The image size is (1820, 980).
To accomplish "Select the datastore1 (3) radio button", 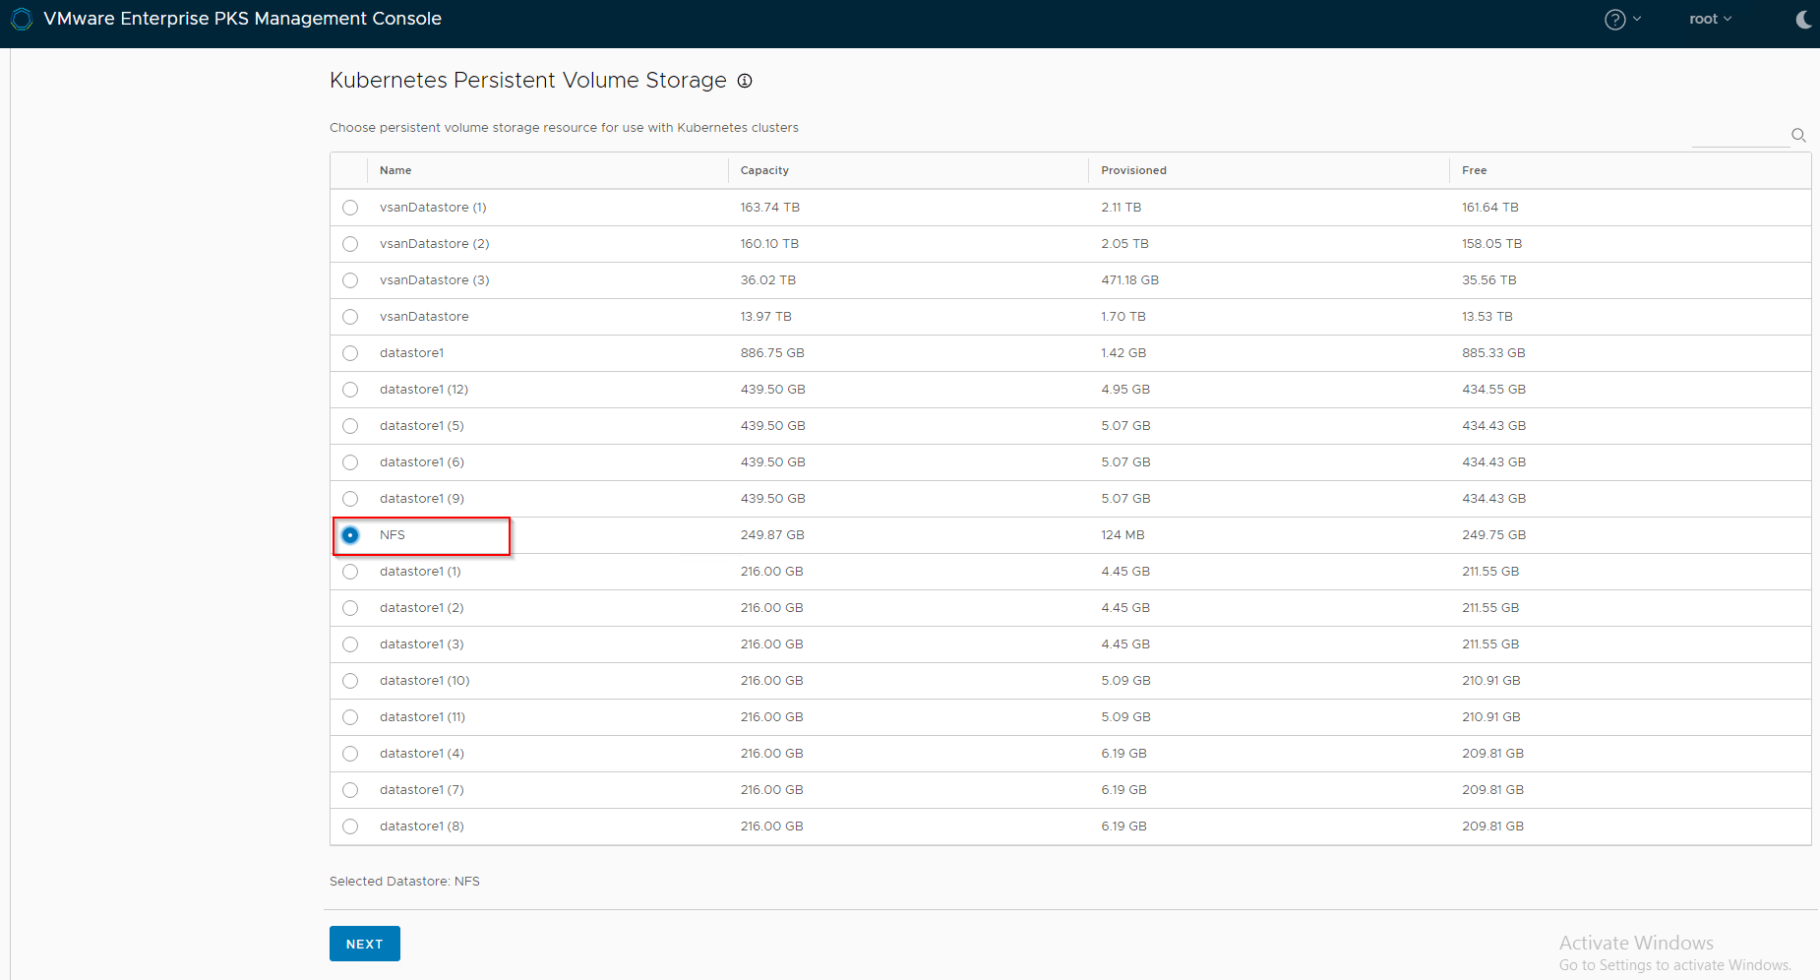I will [350, 644].
